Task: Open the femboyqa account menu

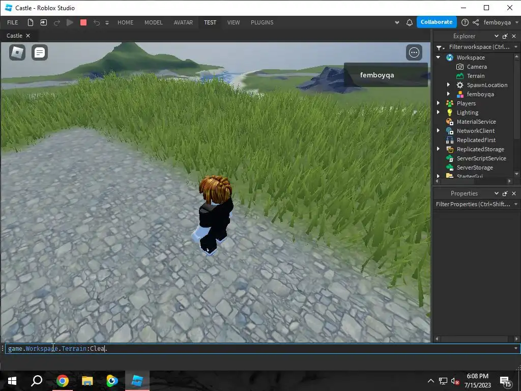Action: (x=501, y=22)
